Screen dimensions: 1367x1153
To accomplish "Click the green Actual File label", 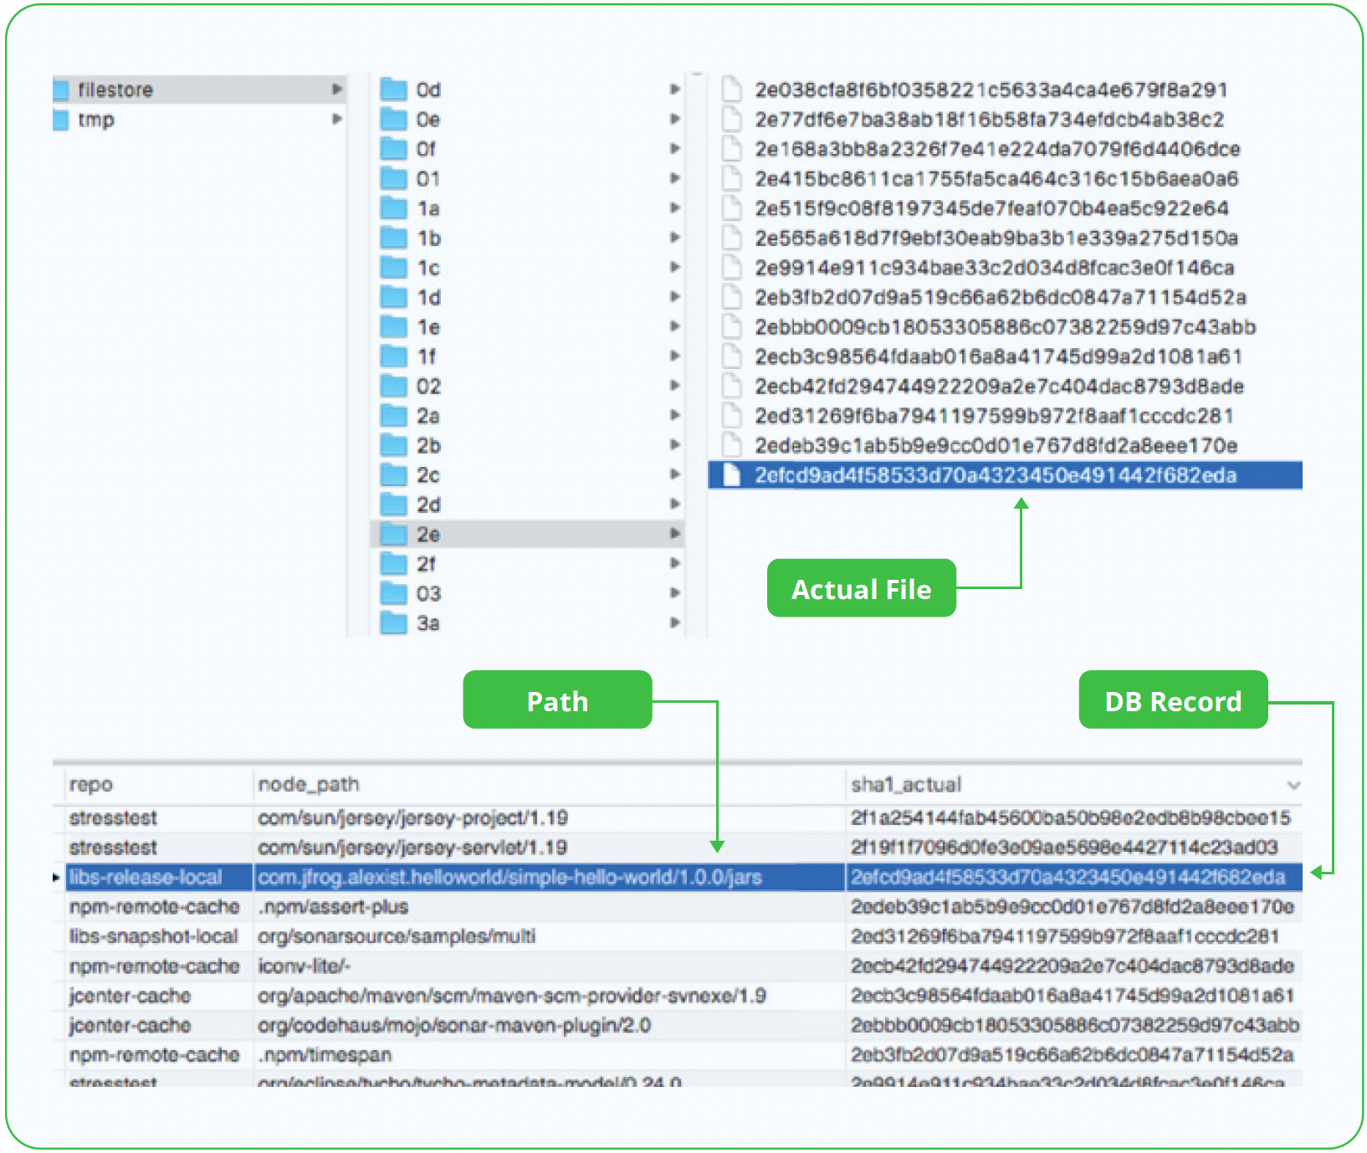I will pos(861,588).
